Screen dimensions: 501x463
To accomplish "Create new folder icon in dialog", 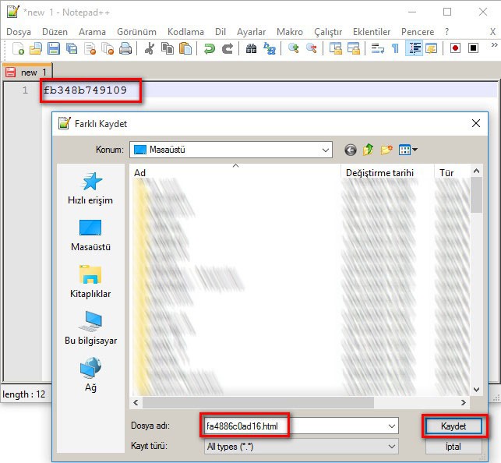I will tap(386, 150).
